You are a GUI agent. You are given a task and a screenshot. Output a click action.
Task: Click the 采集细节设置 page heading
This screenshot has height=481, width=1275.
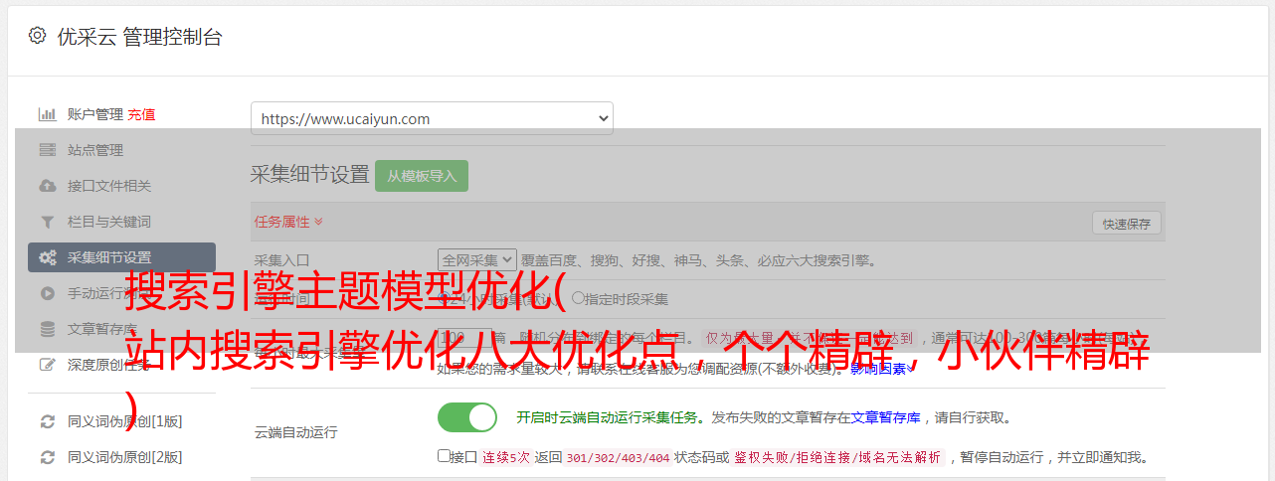pyautogui.click(x=309, y=175)
